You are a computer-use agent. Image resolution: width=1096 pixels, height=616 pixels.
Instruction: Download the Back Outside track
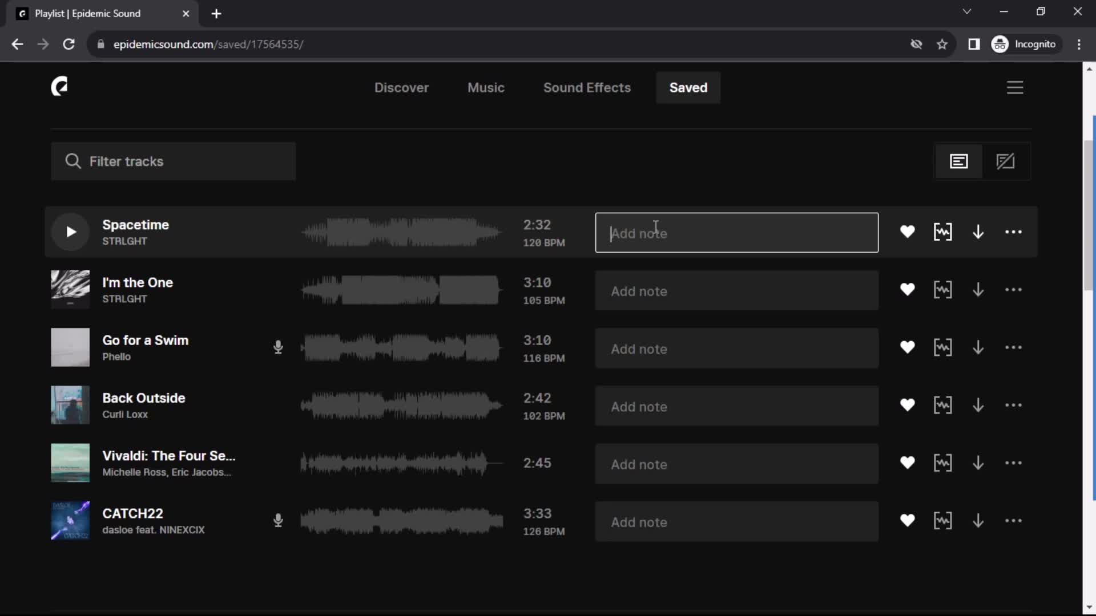(x=978, y=405)
